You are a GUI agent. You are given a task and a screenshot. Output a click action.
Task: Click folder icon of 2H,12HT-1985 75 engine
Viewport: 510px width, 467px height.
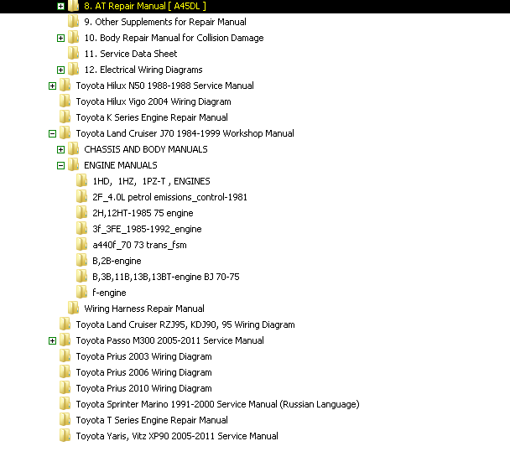[x=81, y=213]
